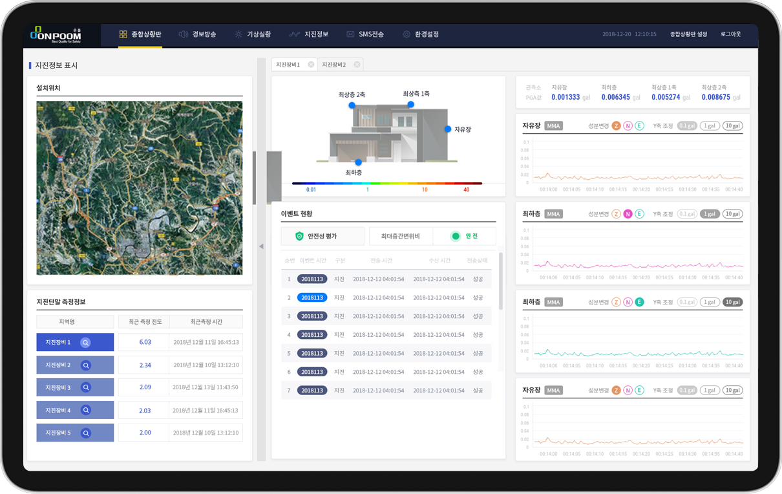Viewport: 782px width, 494px height.
Task: Click the shield icon beside 안전성 평가
Action: point(299,236)
